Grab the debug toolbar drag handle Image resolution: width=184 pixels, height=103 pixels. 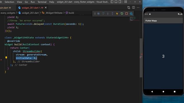(95, 14)
